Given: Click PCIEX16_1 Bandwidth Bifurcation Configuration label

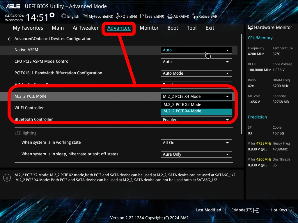Looking at the screenshot, I should pos(58,73).
